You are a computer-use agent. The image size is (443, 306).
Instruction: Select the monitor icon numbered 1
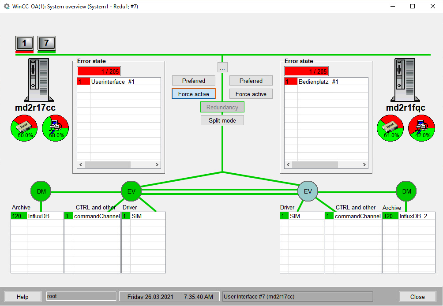click(25, 43)
